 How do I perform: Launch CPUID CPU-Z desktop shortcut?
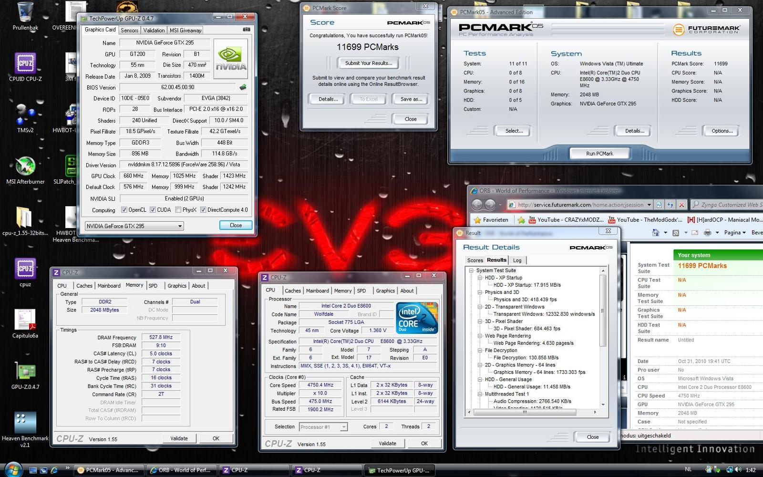point(25,67)
